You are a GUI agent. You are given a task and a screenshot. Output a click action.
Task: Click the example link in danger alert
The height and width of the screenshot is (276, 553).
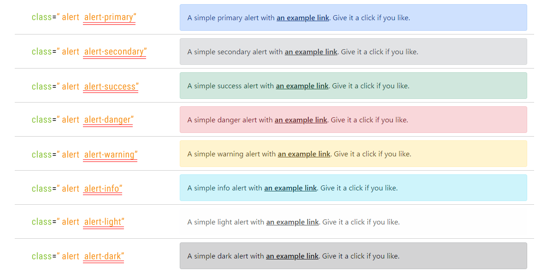301,120
